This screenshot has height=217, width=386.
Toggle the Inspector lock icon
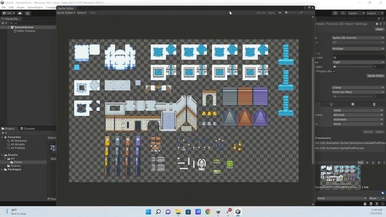coord(379,19)
